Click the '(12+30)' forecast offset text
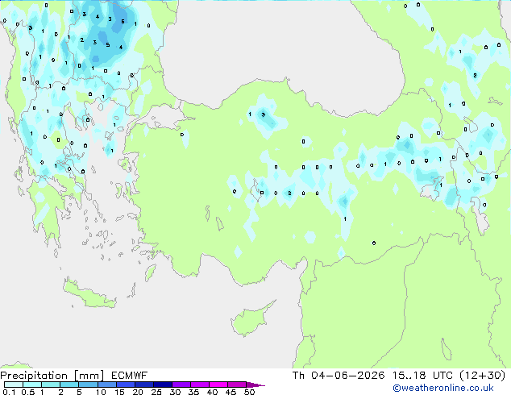This screenshot has height=395, width=511. click(482, 376)
